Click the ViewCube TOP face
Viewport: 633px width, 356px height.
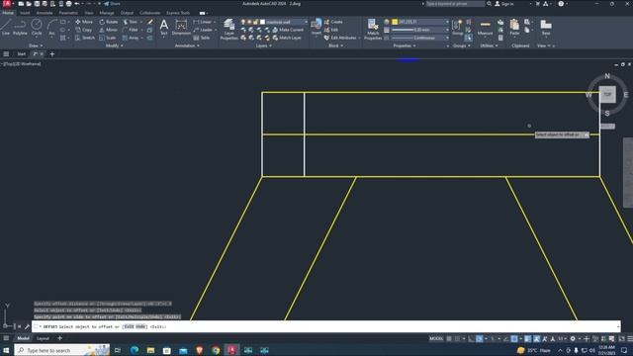tap(607, 95)
